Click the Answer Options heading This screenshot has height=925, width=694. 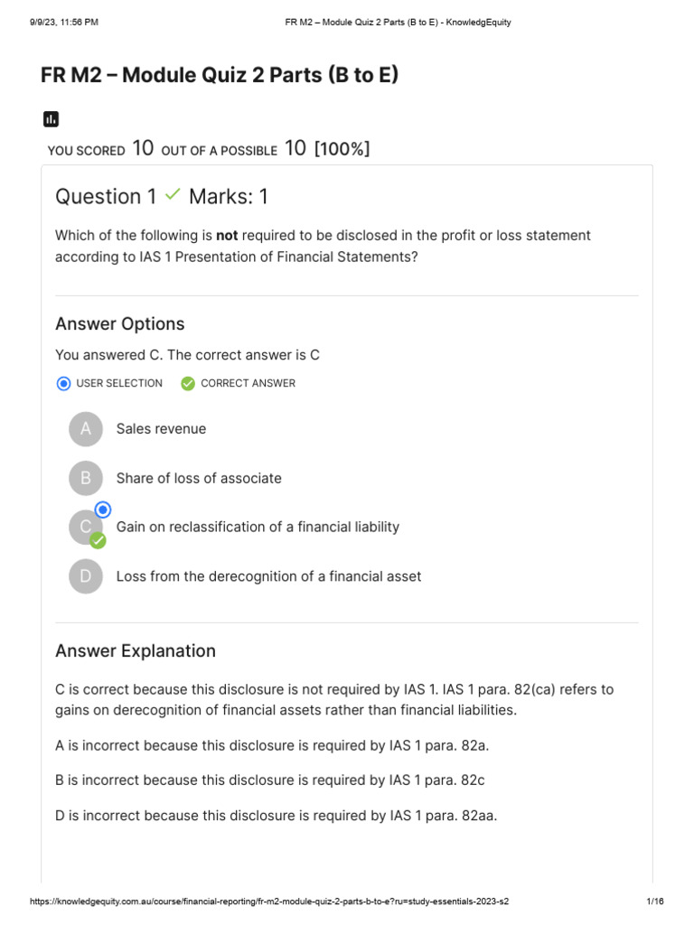120,324
